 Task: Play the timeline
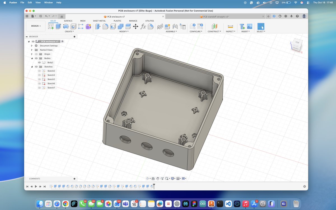(36, 186)
